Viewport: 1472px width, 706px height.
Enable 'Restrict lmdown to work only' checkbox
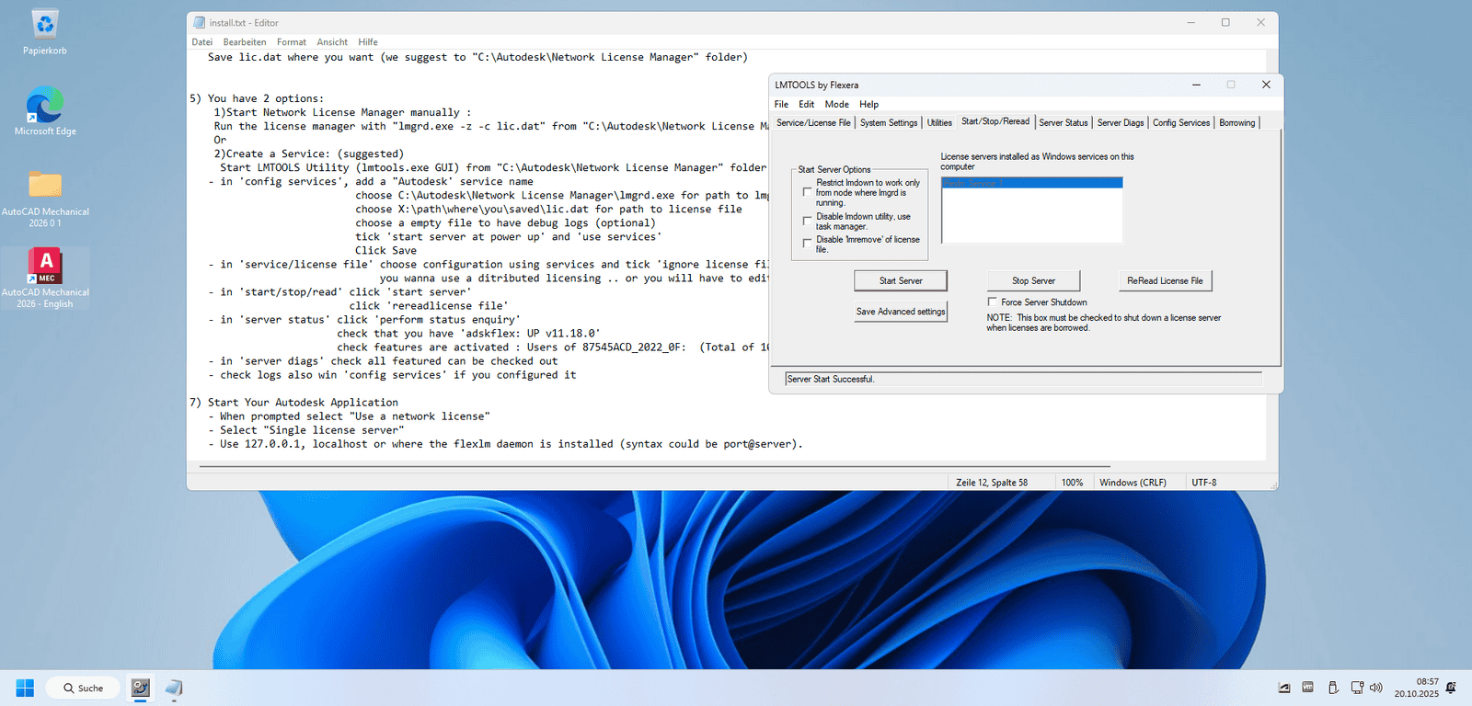tap(807, 192)
